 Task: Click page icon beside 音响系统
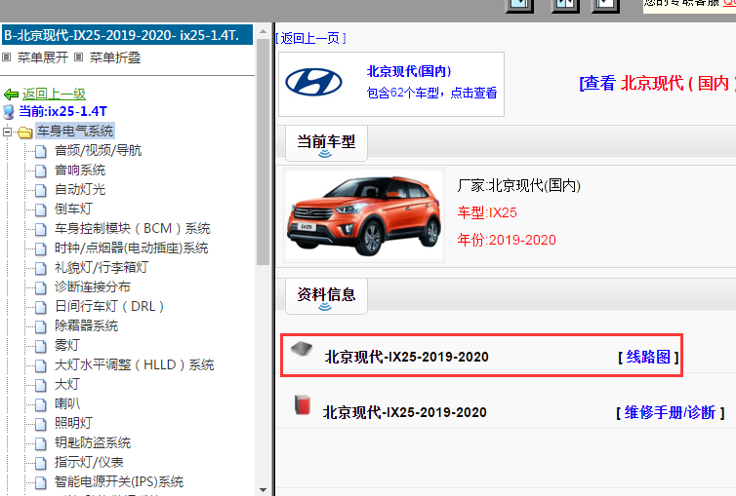click(x=41, y=171)
